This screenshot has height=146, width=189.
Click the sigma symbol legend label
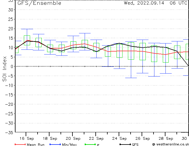click(98, 145)
